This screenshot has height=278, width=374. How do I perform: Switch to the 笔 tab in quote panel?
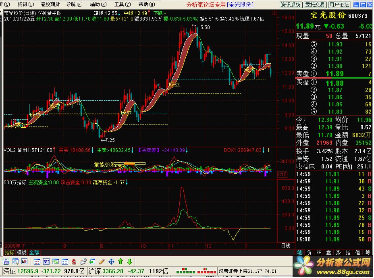pyautogui.click(x=300, y=253)
